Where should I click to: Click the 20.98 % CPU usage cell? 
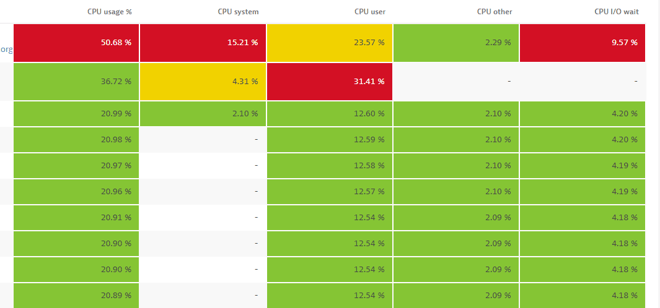(76, 139)
